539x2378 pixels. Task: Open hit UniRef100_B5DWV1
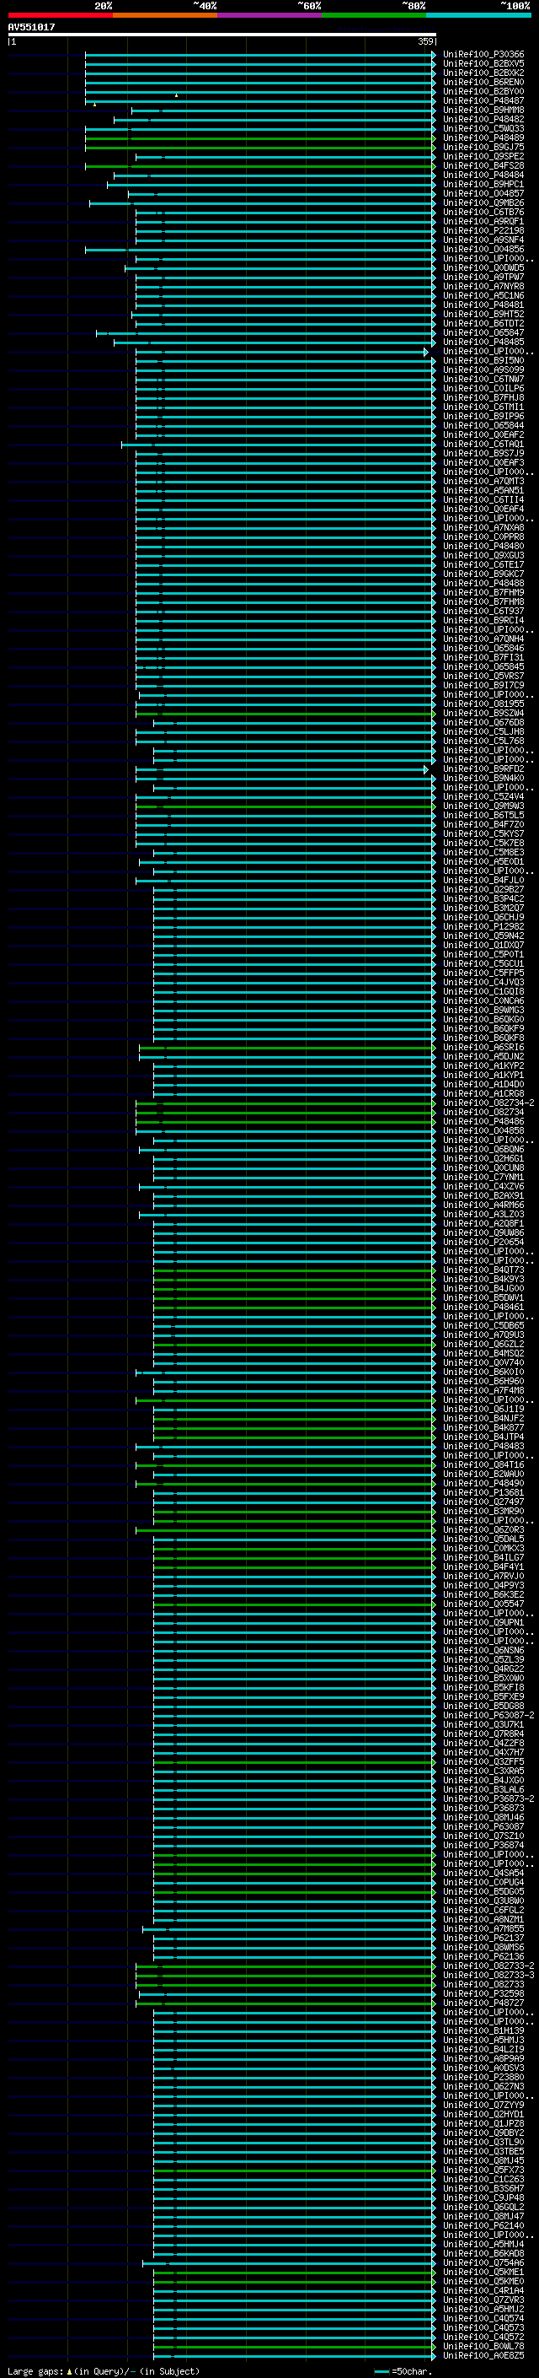483,1298
